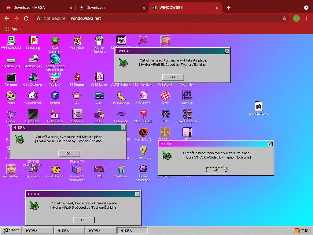This screenshot has width=313, height=235.
Task: Open the Puke Data icon
Action: (55, 116)
